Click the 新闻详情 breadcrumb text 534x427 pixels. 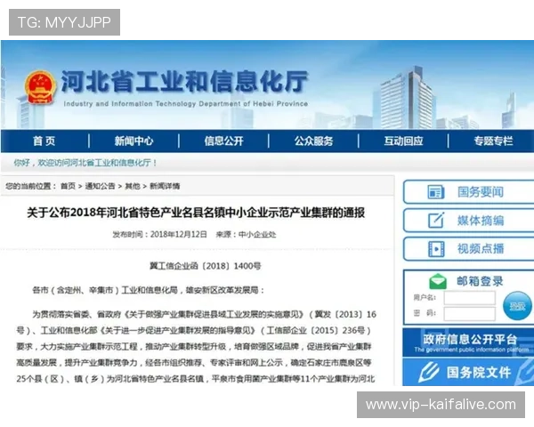165,186
